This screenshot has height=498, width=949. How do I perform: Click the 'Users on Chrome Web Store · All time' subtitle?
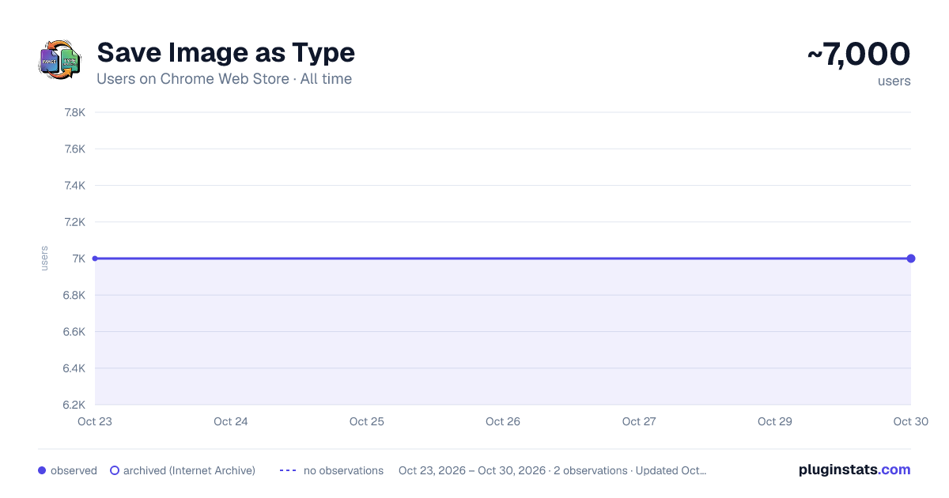click(225, 79)
